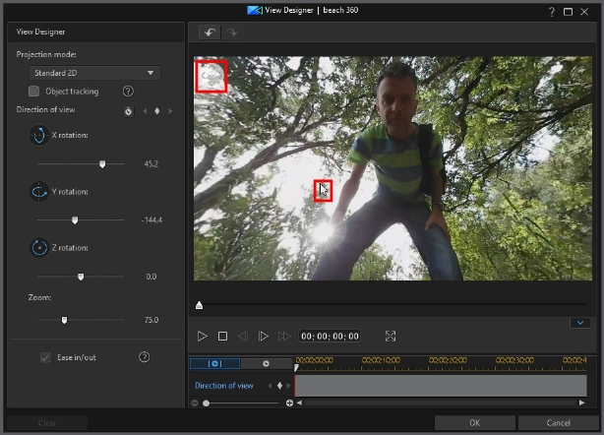Screen dimensions: 604x435
Task: Adjust the Z rotation slider handle
Action: (x=81, y=277)
